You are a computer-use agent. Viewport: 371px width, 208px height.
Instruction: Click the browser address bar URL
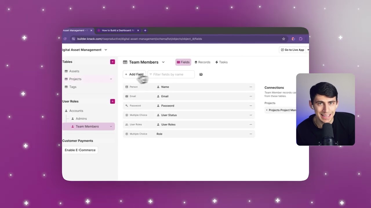(139, 39)
